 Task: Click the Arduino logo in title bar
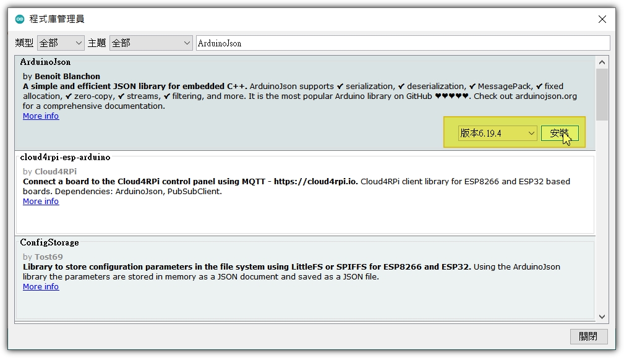20,19
